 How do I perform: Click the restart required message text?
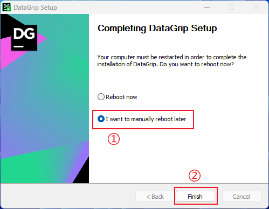172,61
